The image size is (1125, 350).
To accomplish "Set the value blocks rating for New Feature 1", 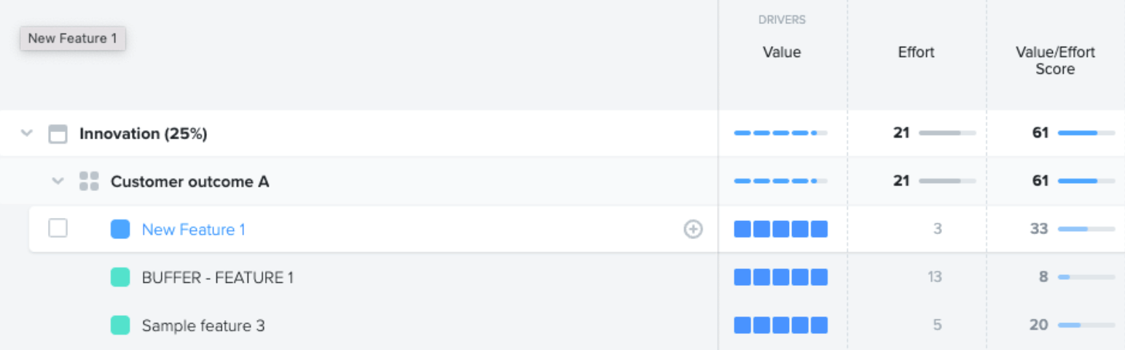I will click(x=781, y=230).
